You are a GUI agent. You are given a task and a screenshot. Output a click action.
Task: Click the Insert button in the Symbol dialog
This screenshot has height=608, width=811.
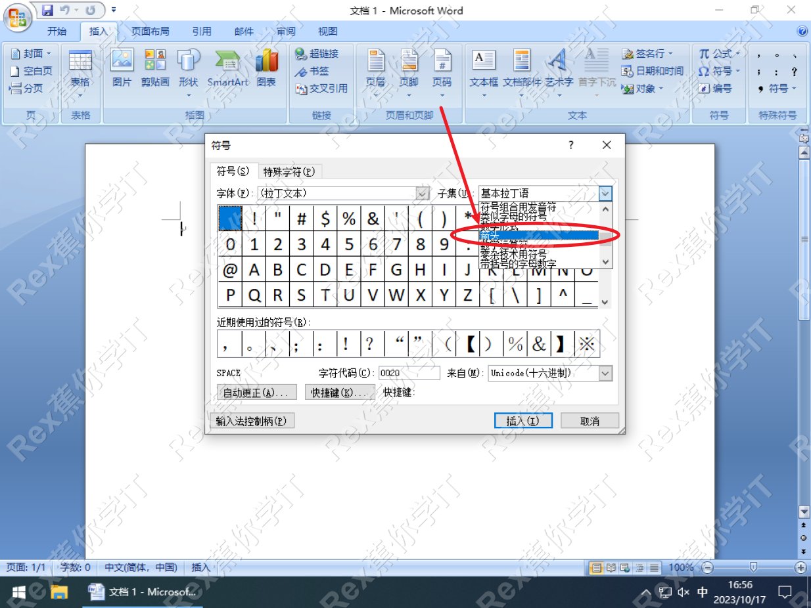522,420
